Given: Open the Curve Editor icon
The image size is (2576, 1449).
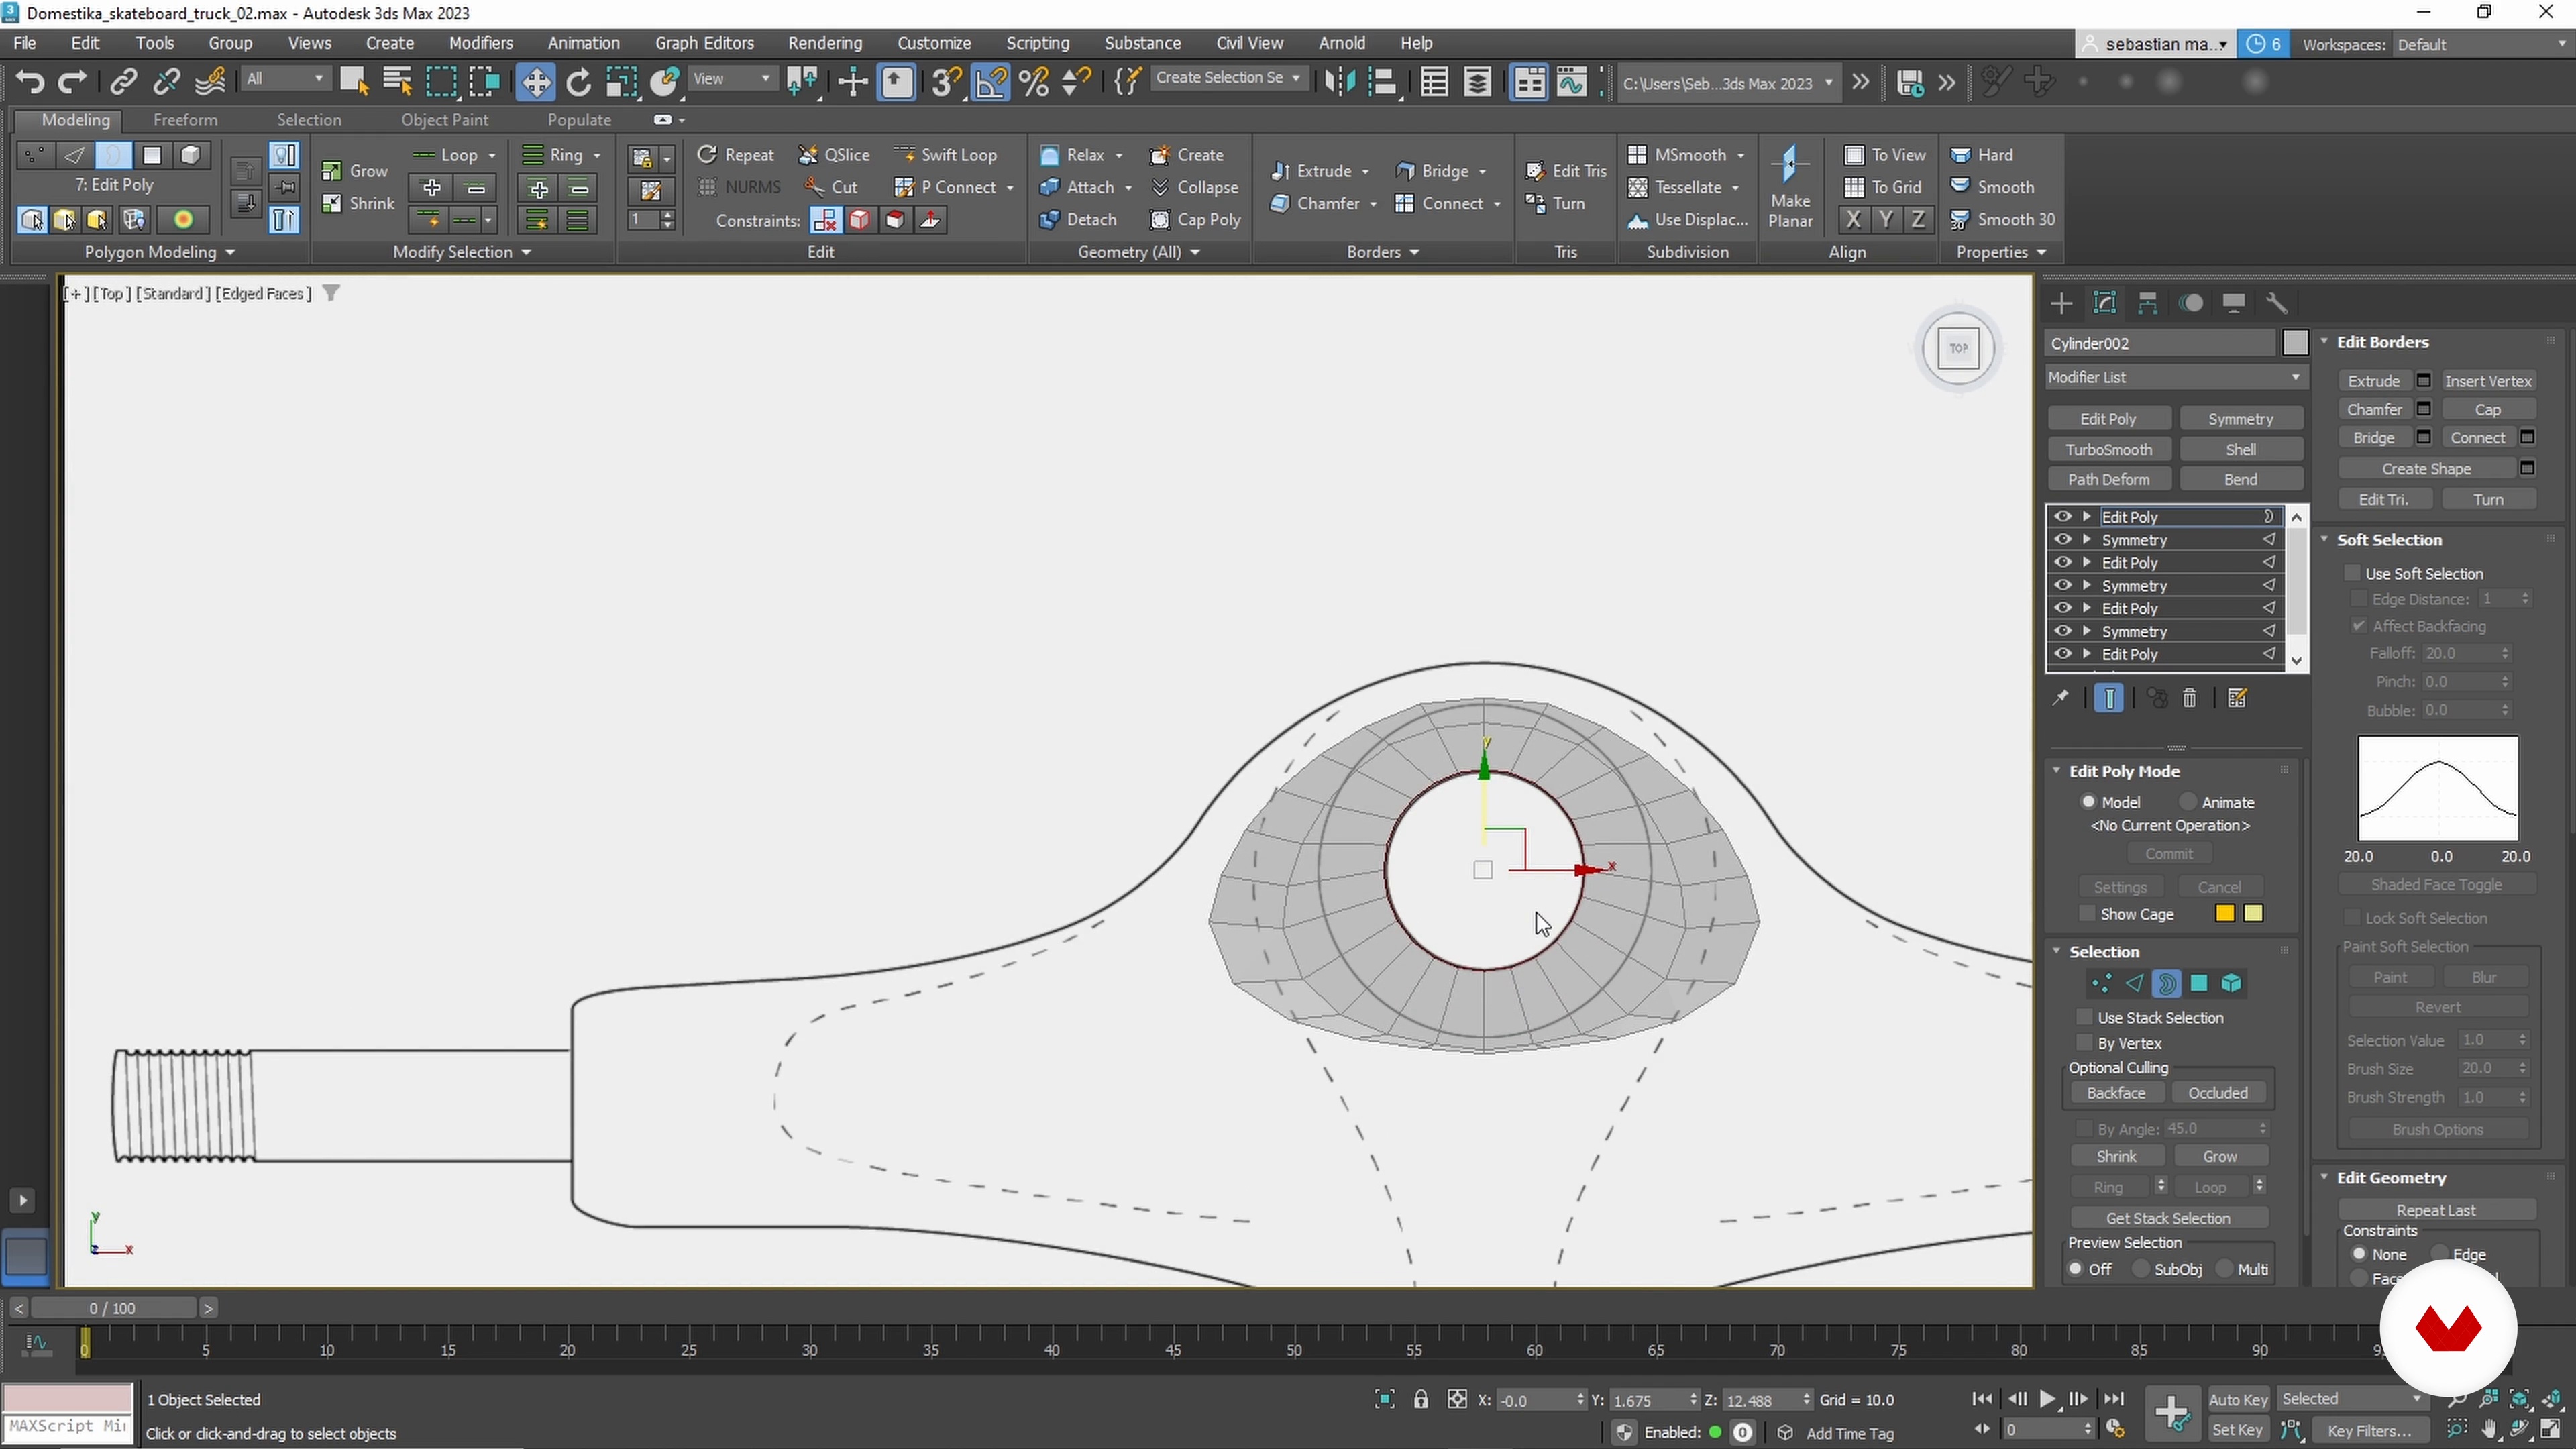Looking at the screenshot, I should [1573, 82].
